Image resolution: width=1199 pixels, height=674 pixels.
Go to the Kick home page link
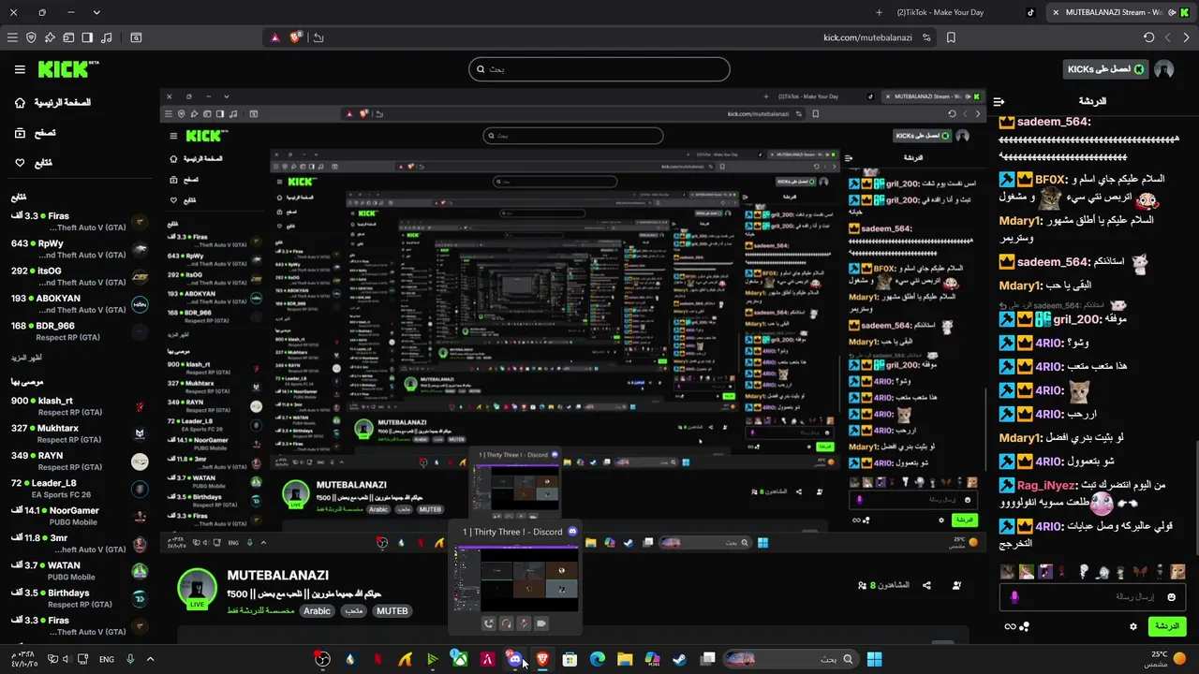pyautogui.click(x=54, y=102)
